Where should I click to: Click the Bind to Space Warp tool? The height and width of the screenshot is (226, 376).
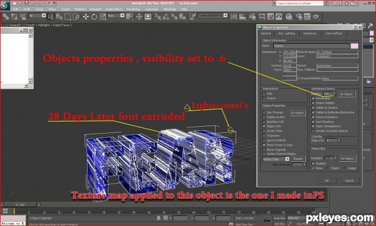point(23,16)
